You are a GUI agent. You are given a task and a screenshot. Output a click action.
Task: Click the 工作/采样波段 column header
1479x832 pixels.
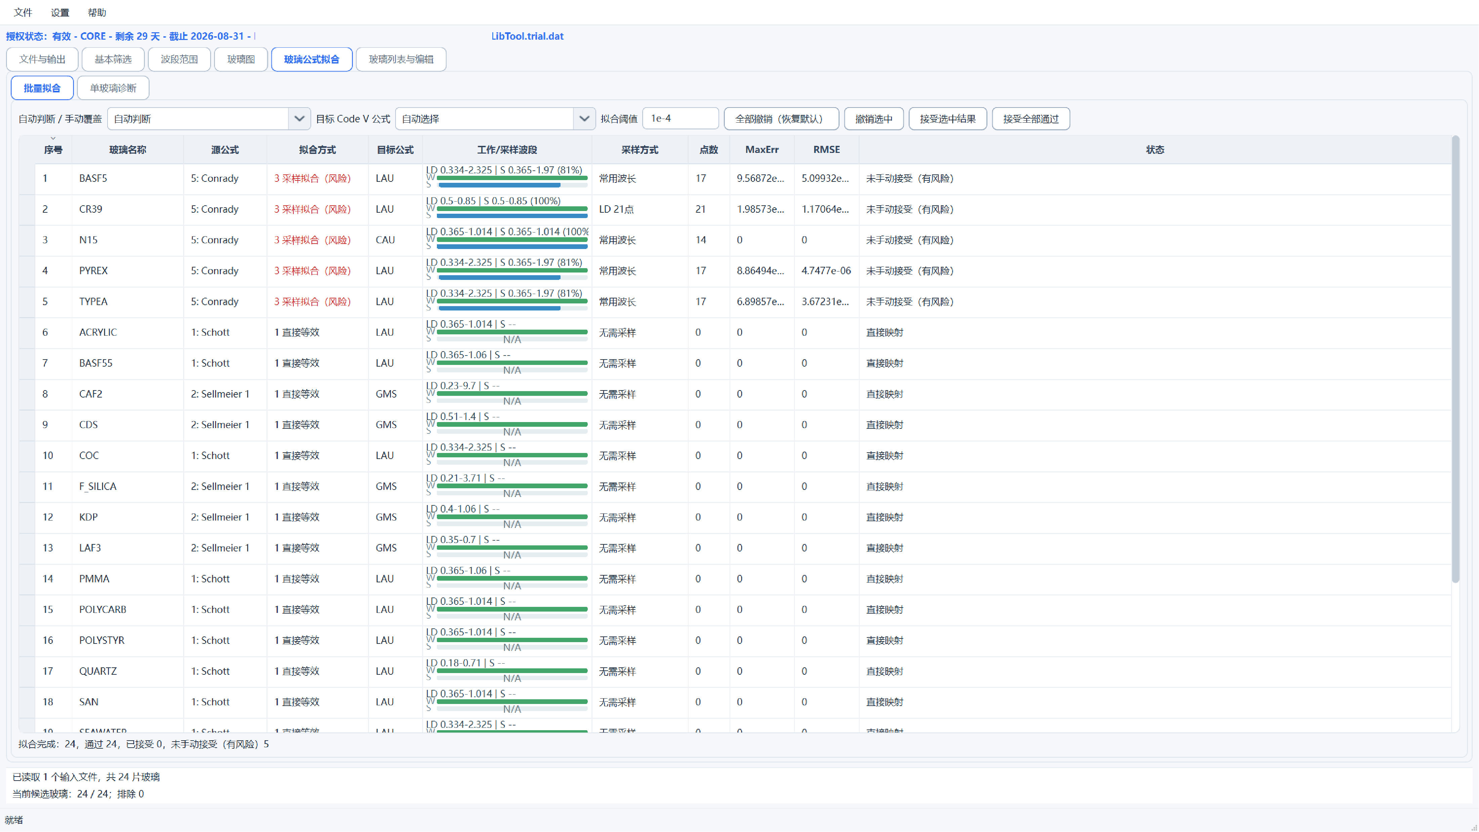[507, 150]
